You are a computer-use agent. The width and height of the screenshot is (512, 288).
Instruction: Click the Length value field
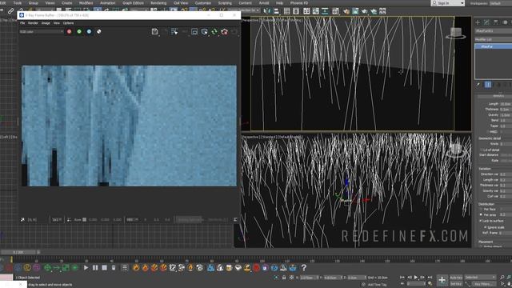[x=506, y=104]
